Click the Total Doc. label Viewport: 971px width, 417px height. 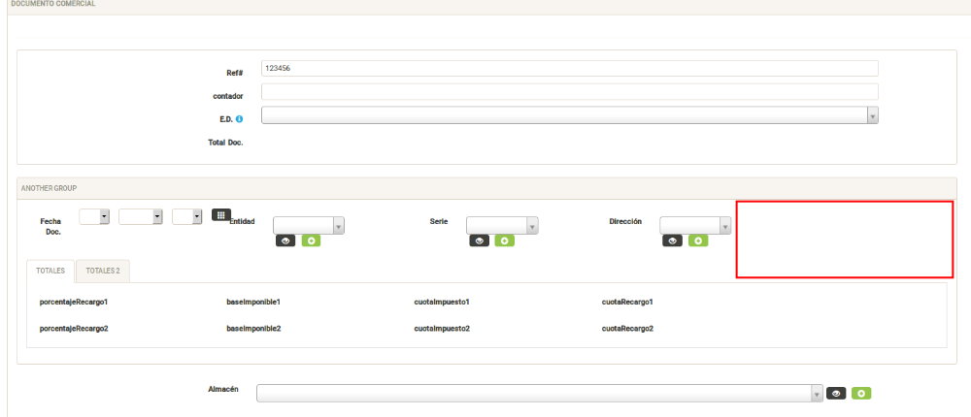225,143
